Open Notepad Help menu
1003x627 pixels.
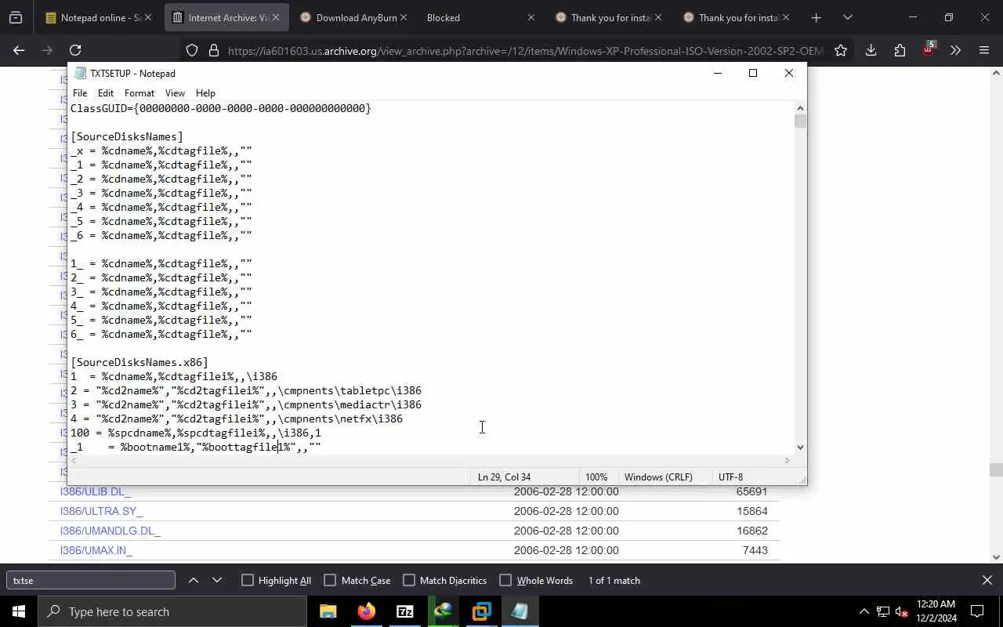click(x=205, y=92)
